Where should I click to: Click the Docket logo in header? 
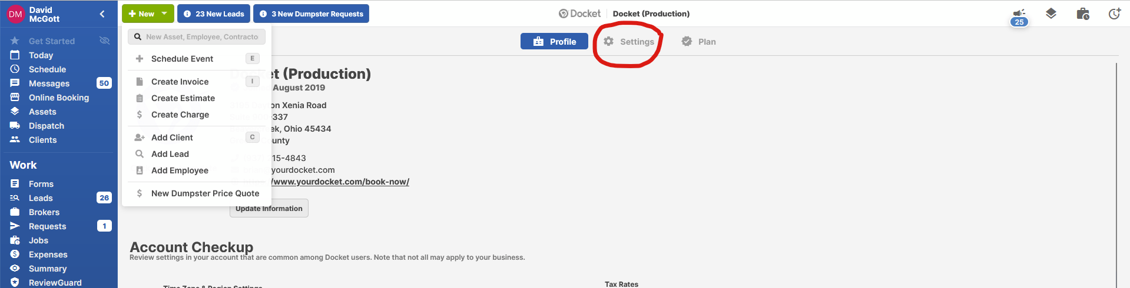(579, 14)
